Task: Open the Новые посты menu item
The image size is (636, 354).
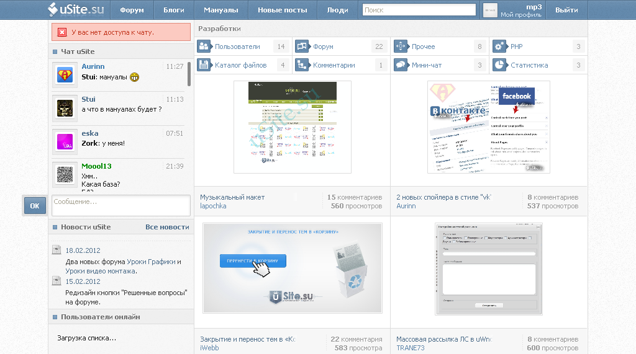Action: 283,10
